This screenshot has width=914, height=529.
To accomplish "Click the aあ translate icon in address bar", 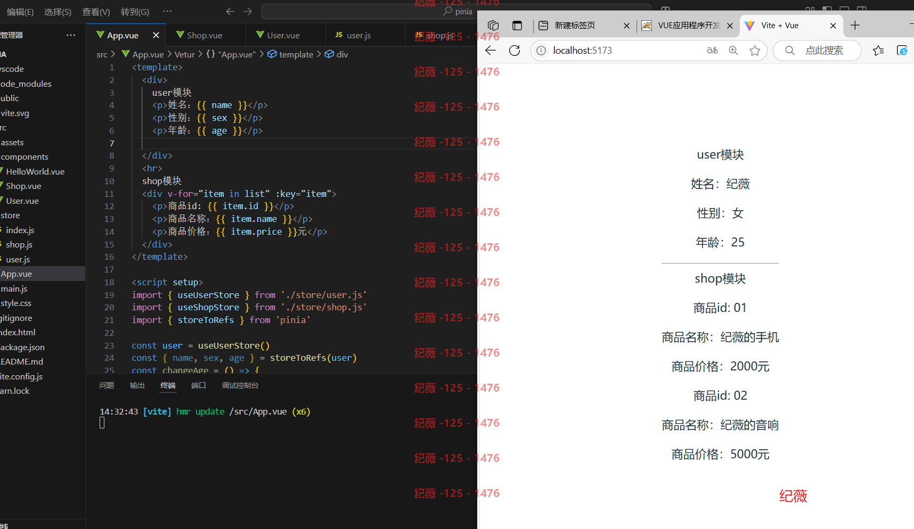I will pos(712,50).
